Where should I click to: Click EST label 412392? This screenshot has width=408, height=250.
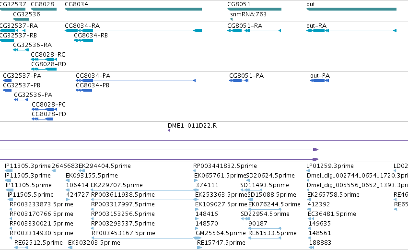319,204
